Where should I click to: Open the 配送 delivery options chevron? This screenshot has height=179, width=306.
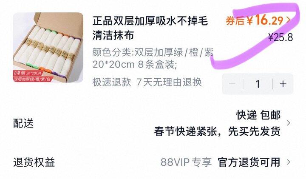289,123
